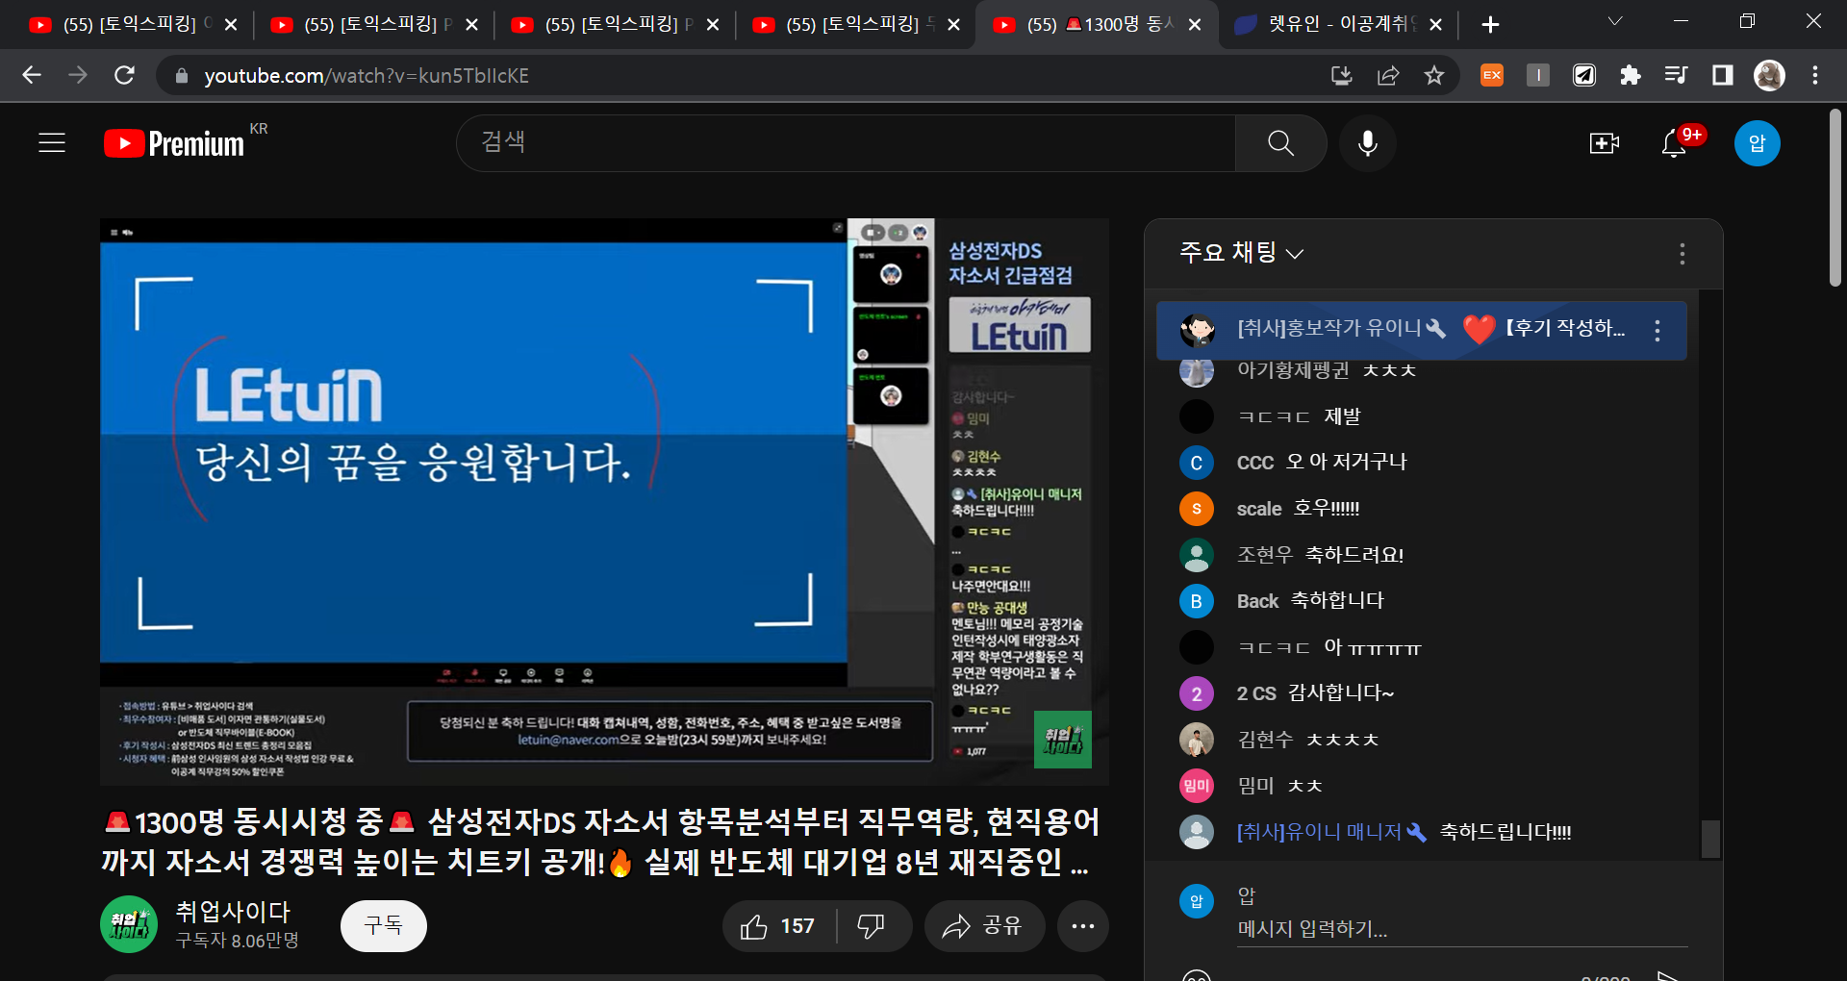This screenshot has width=1847, height=981.
Task: Click the voice search microphone icon
Action: tap(1367, 143)
